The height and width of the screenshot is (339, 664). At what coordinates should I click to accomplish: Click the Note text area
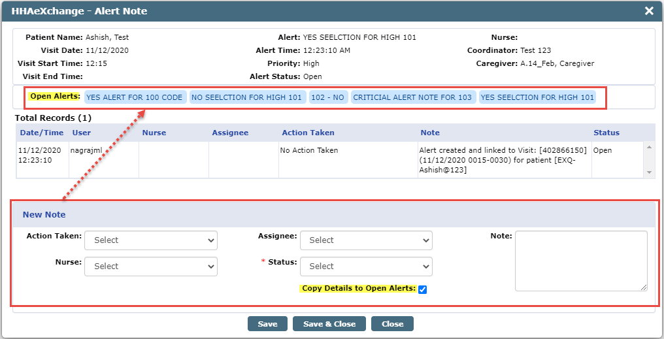click(581, 261)
